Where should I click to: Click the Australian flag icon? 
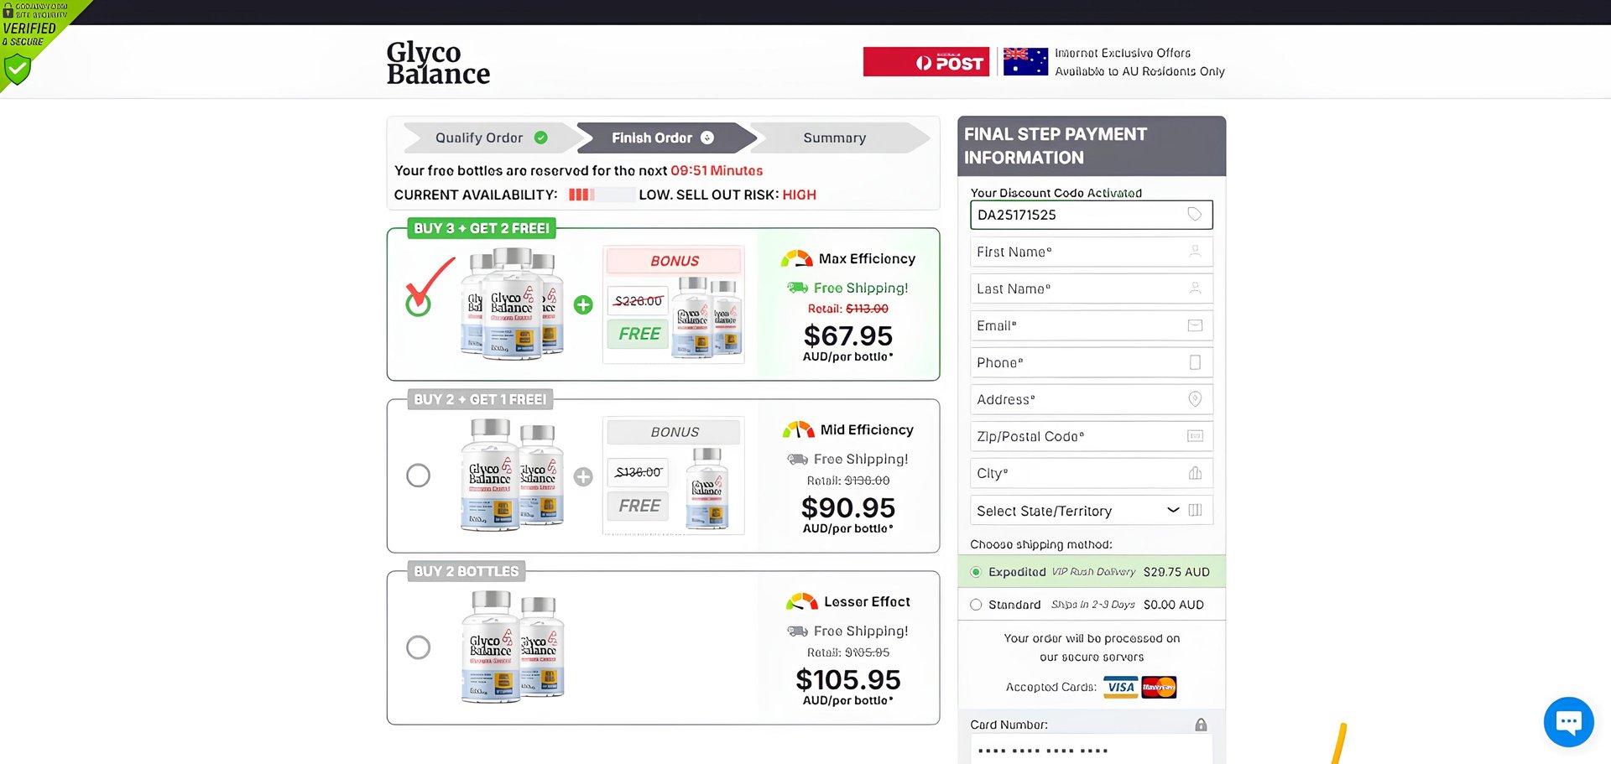coord(1025,62)
